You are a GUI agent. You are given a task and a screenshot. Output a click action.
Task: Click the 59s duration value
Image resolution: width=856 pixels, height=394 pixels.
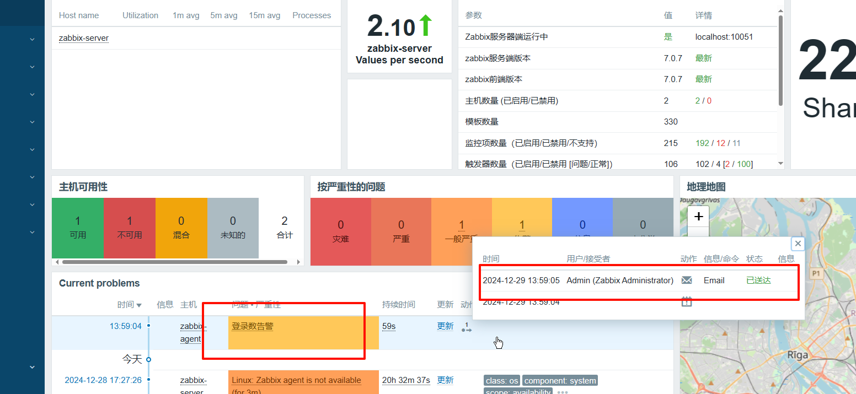[389, 326]
